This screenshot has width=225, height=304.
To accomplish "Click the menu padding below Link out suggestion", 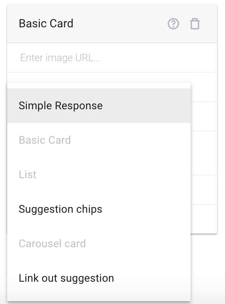I will pos(99,298).
